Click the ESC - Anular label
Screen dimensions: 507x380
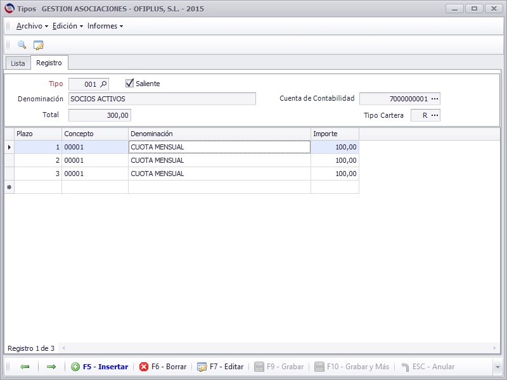433,367
